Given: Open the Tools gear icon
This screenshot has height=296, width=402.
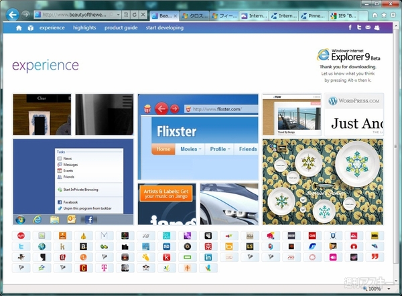Looking at the screenshot, I should coord(393,15).
